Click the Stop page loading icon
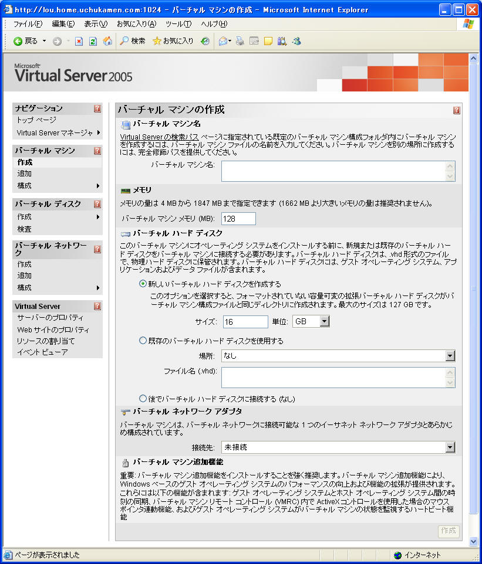 [79, 42]
